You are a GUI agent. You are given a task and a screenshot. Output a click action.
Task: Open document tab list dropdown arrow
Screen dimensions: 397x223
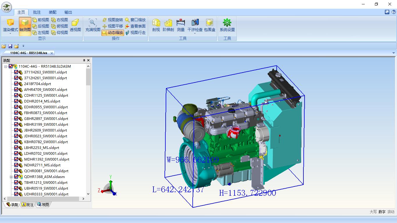click(394, 53)
